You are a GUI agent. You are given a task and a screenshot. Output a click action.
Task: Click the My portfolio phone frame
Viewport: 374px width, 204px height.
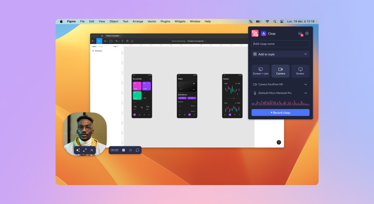142,96
